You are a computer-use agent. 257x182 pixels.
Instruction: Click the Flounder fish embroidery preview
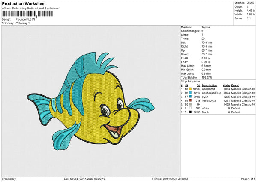pos(91,101)
